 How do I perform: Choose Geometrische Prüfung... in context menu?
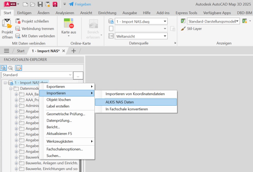coord(66,114)
